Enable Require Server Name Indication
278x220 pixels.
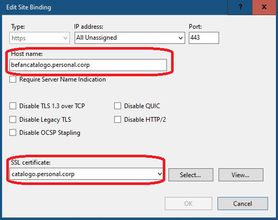13,79
